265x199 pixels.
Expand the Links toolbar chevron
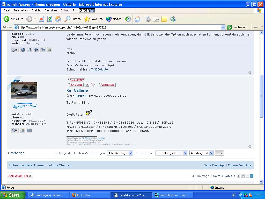pos(262,26)
